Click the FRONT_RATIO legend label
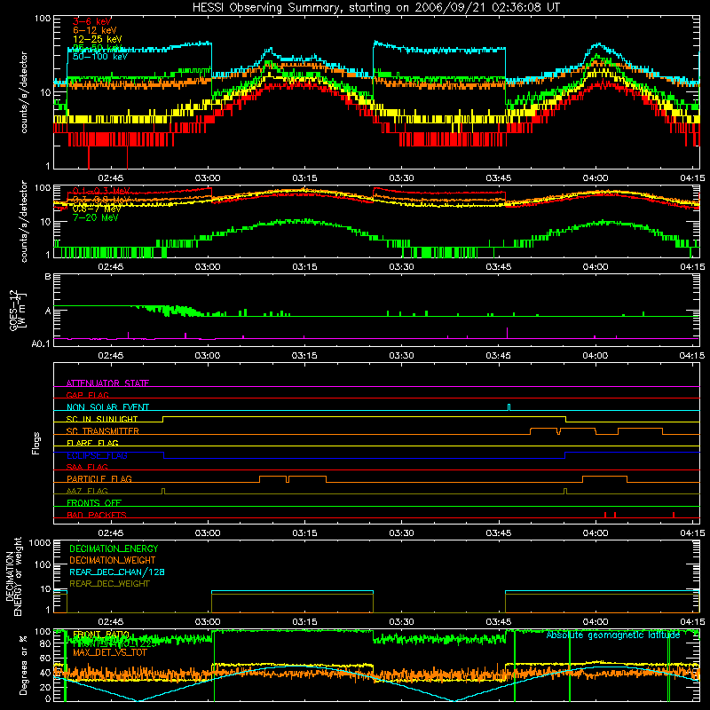The width and height of the screenshot is (710, 710). pos(101,635)
